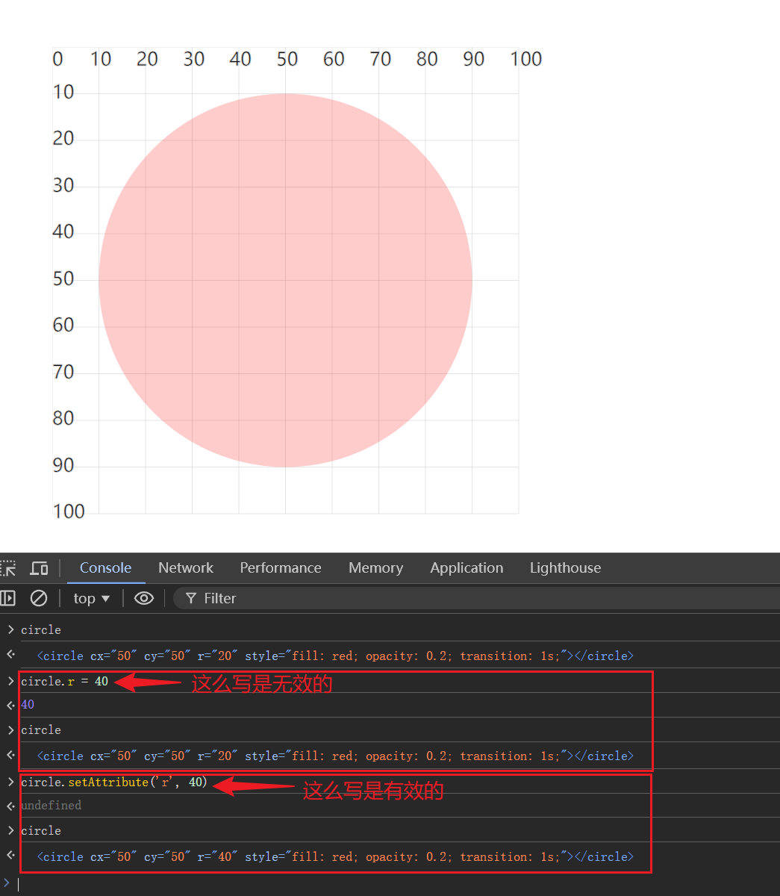Clear the console with the circle-slash icon

(39, 598)
